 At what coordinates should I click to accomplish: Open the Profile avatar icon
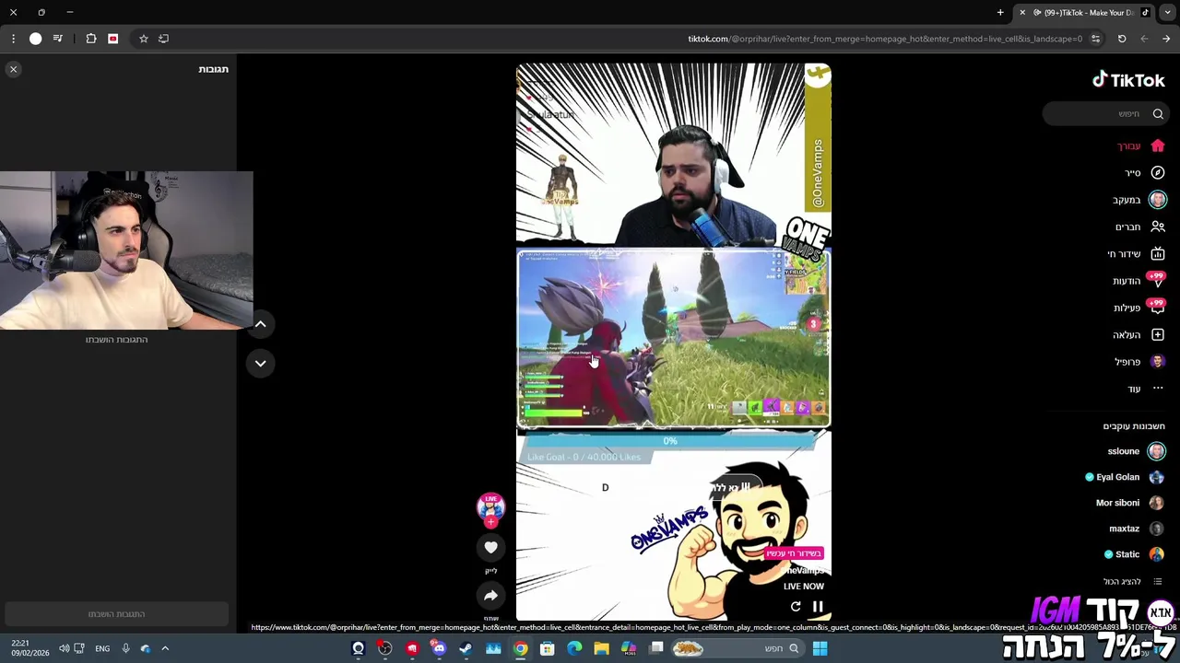pyautogui.click(x=1158, y=361)
